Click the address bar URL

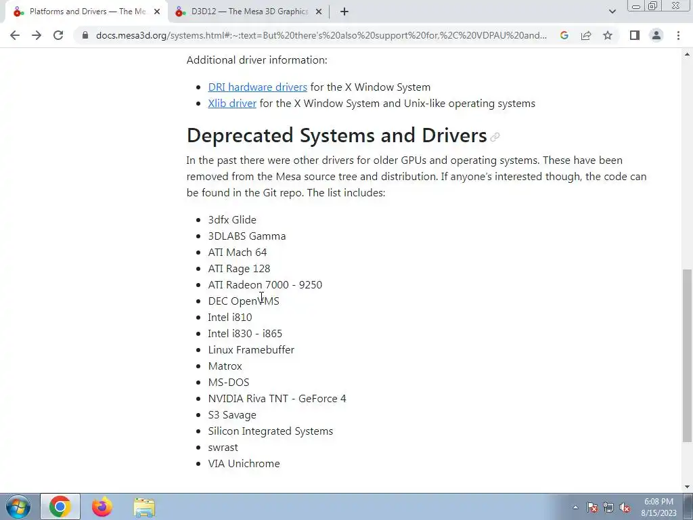(x=321, y=35)
